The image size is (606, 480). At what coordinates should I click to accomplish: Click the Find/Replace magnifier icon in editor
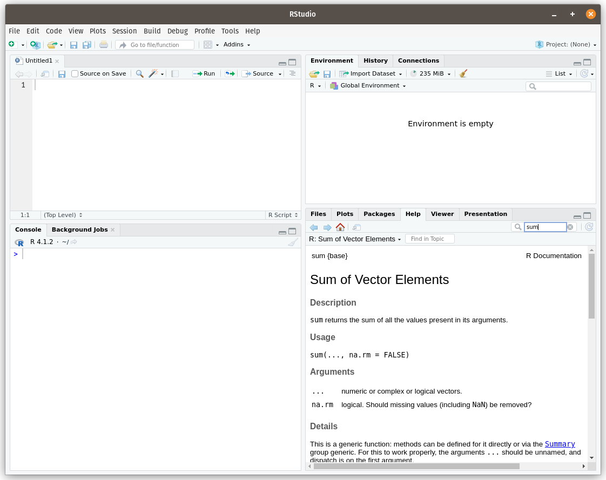pos(139,74)
